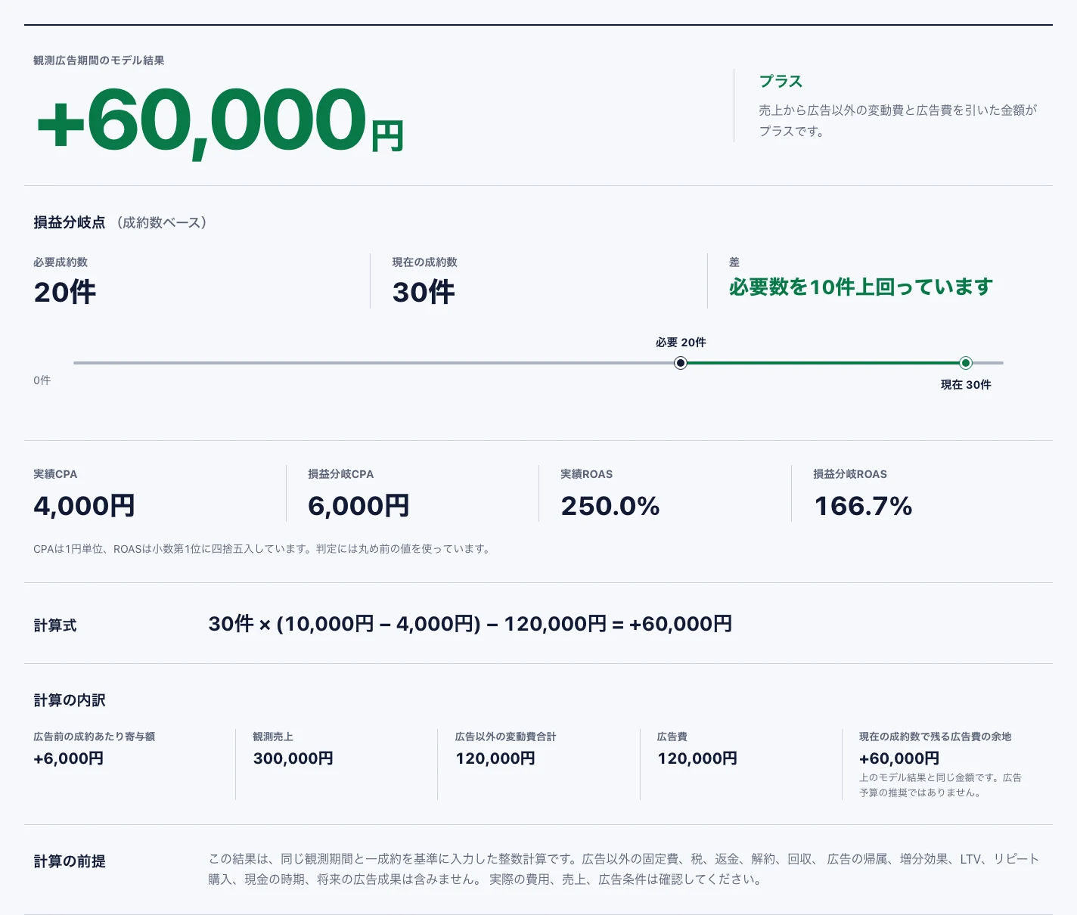Click the 現在 30件 label below track
Viewport: 1077px width, 915px height.
(x=966, y=385)
